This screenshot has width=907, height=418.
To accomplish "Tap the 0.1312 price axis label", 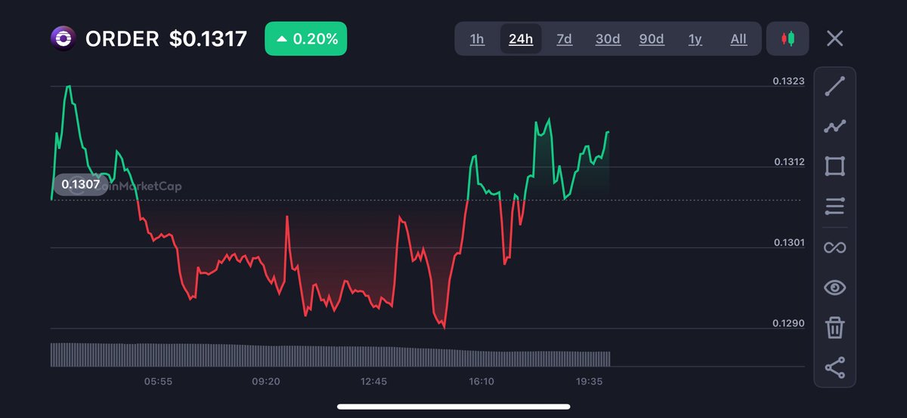I will pyautogui.click(x=788, y=161).
